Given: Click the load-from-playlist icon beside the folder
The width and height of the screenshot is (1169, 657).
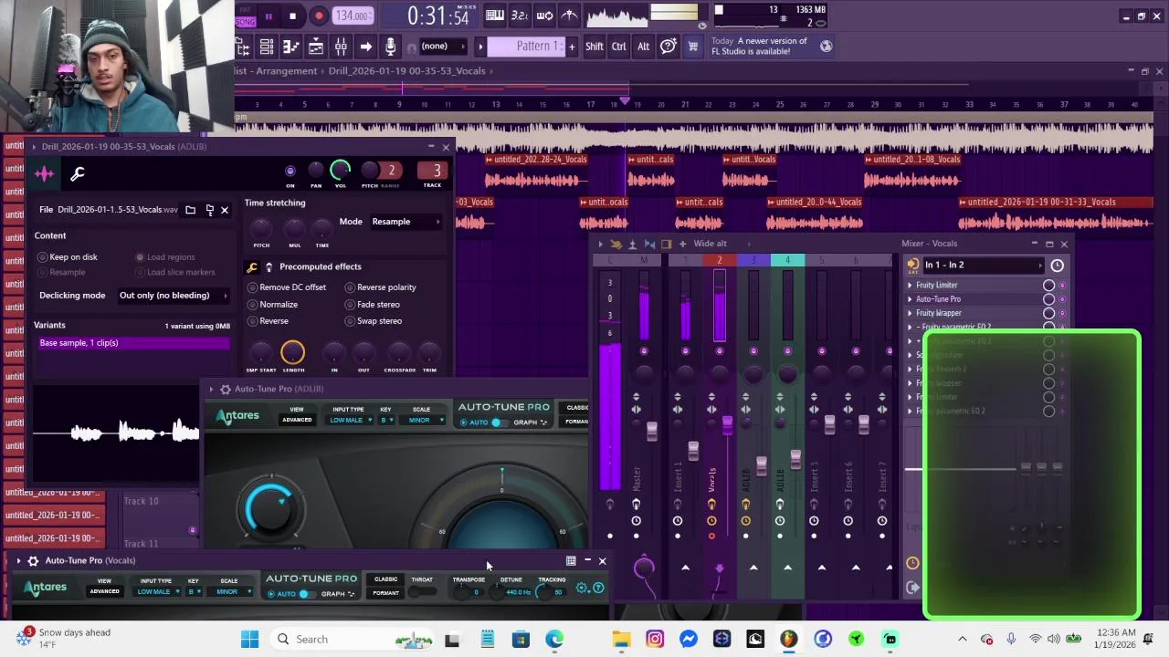Looking at the screenshot, I should 209,210.
